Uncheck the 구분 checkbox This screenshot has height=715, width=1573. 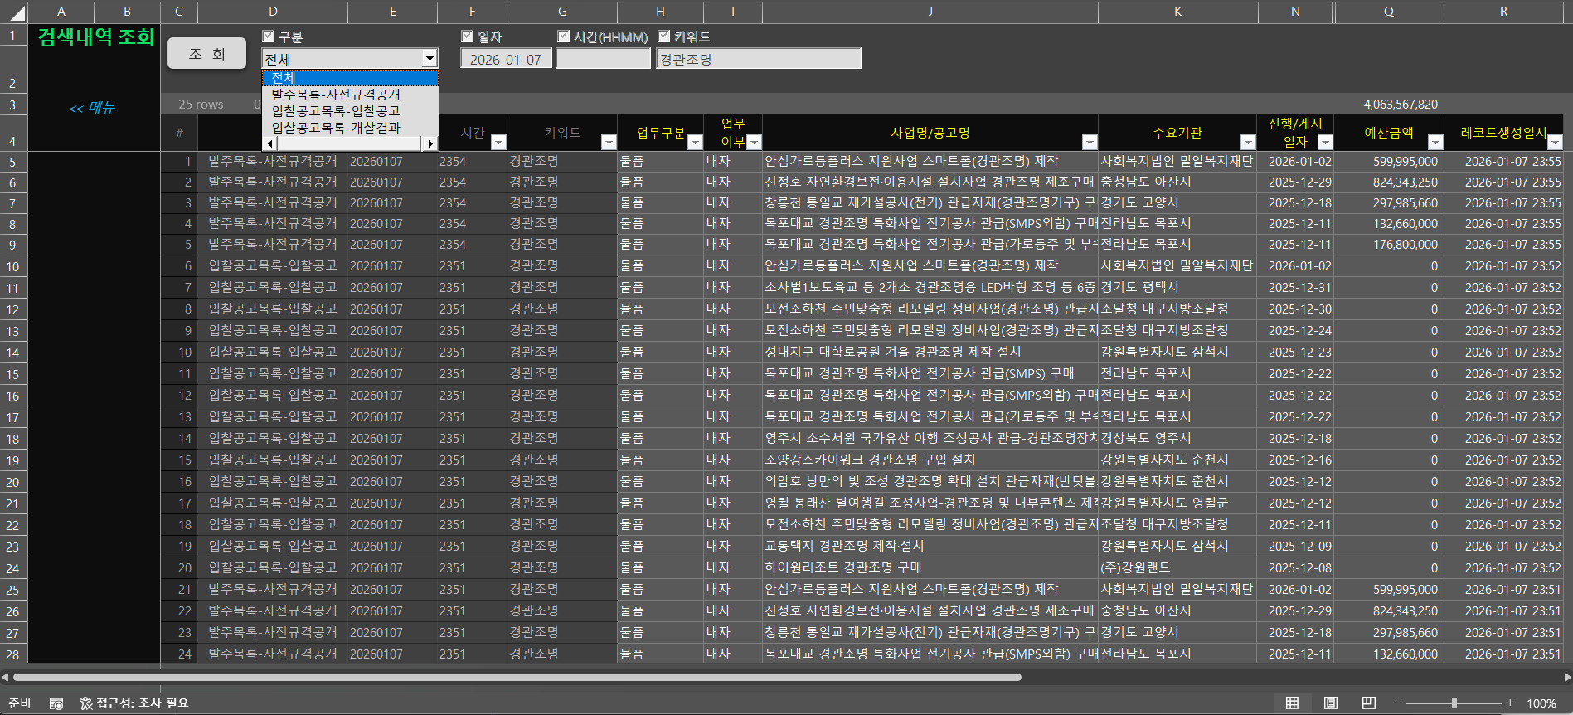pos(269,36)
